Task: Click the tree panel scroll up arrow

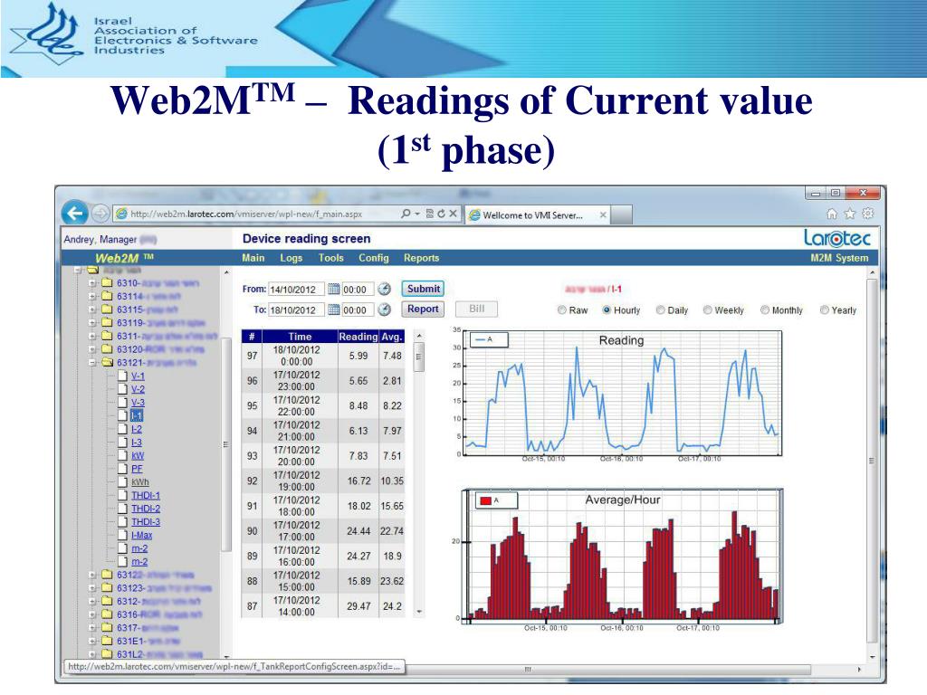Action: pos(226,272)
